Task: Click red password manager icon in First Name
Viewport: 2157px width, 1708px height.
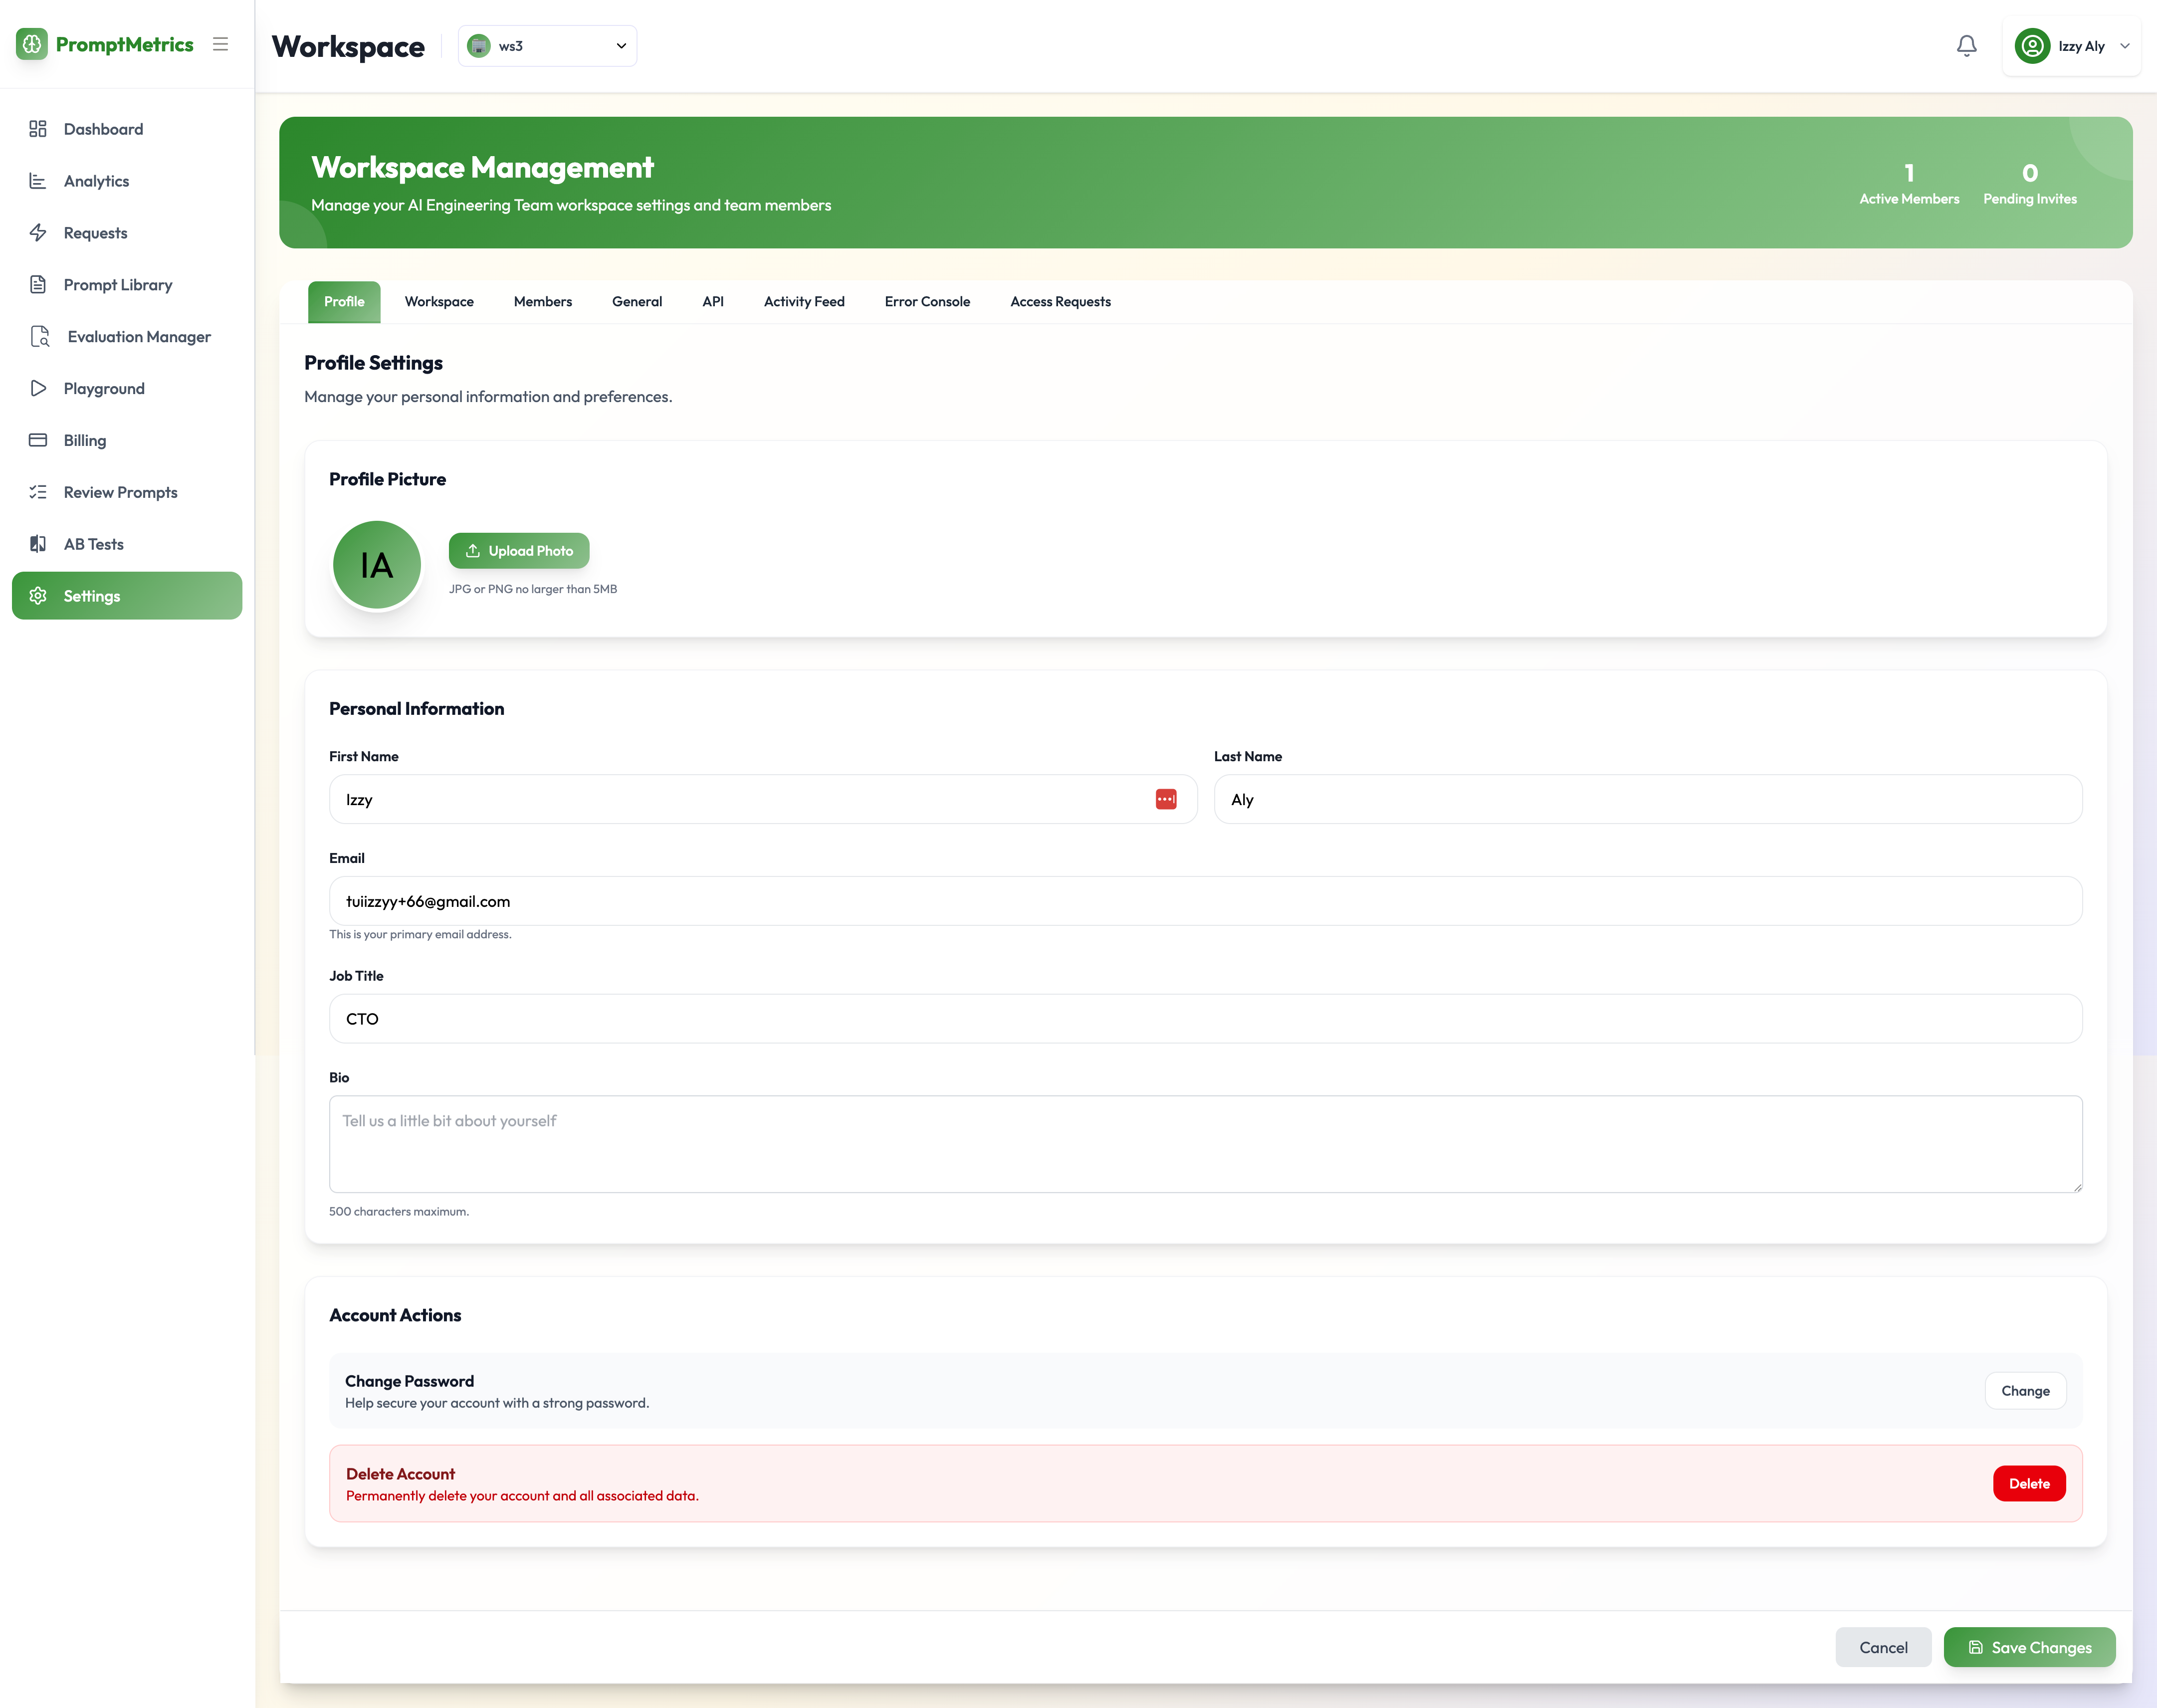Action: 1166,799
